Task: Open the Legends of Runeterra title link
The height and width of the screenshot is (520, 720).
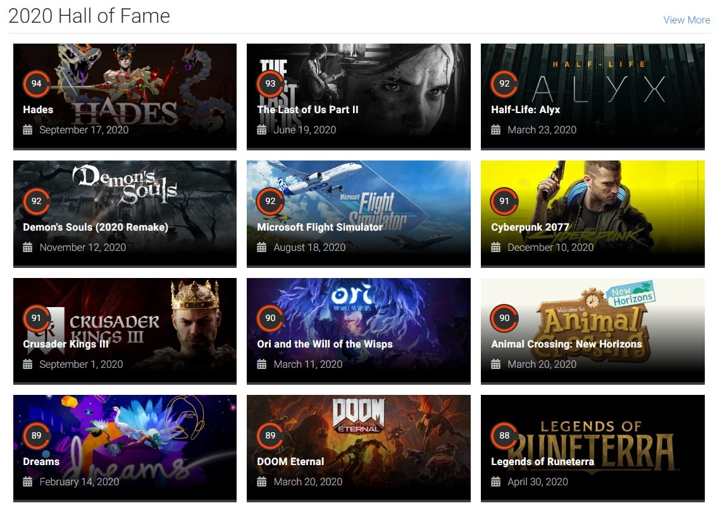Action: pyautogui.click(x=542, y=461)
